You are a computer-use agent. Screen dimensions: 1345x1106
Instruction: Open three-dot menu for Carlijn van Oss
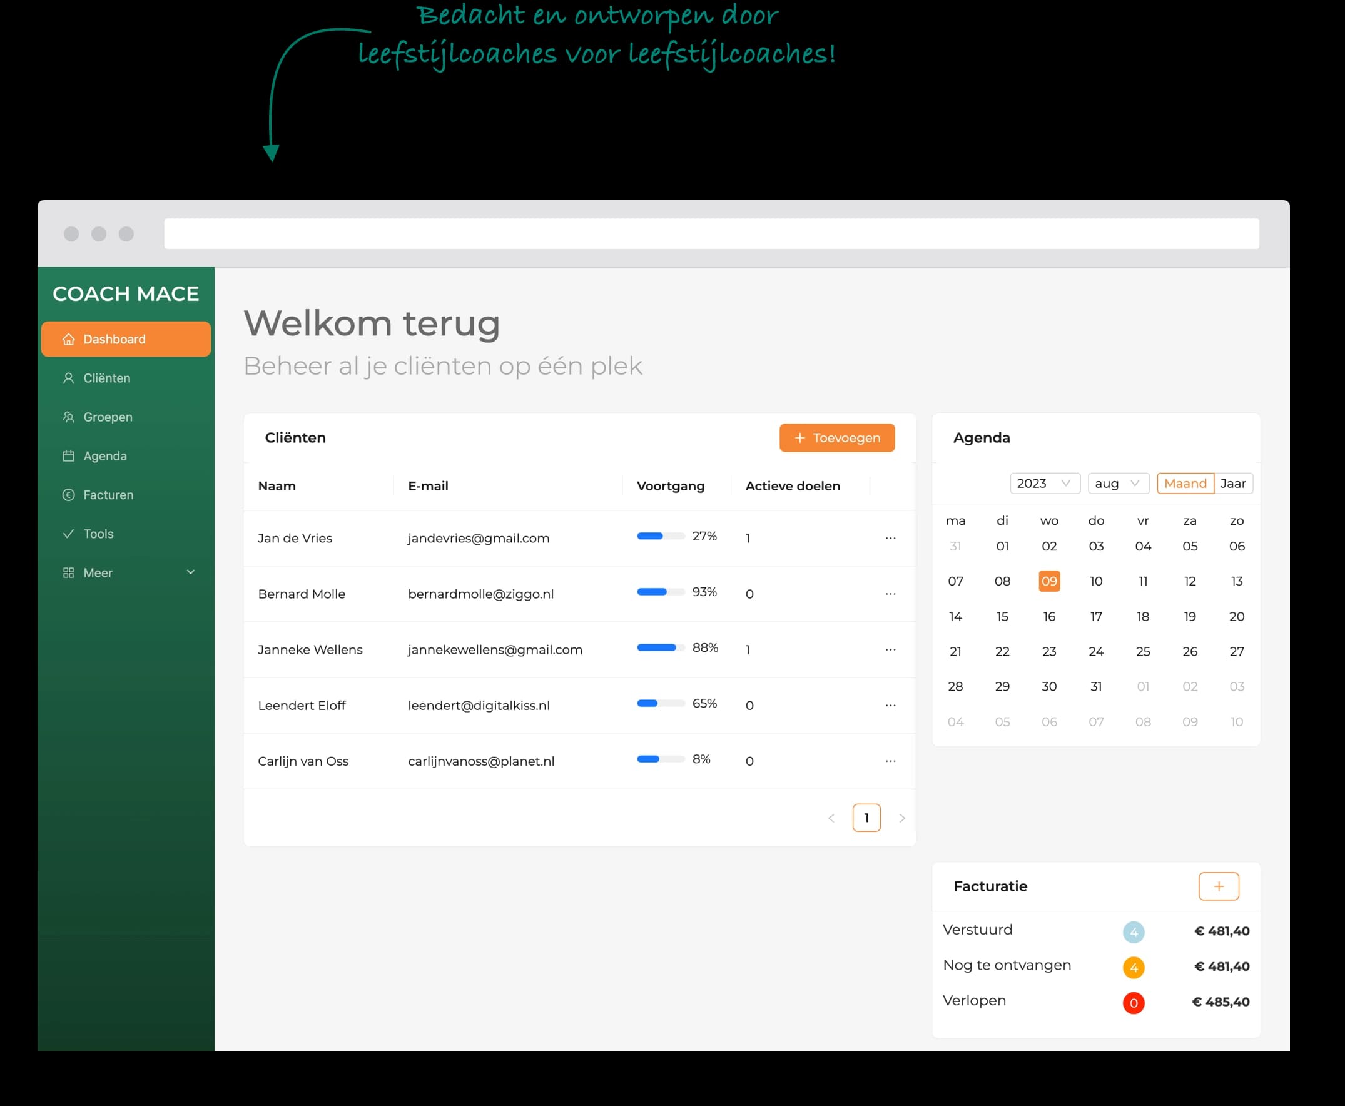click(890, 761)
